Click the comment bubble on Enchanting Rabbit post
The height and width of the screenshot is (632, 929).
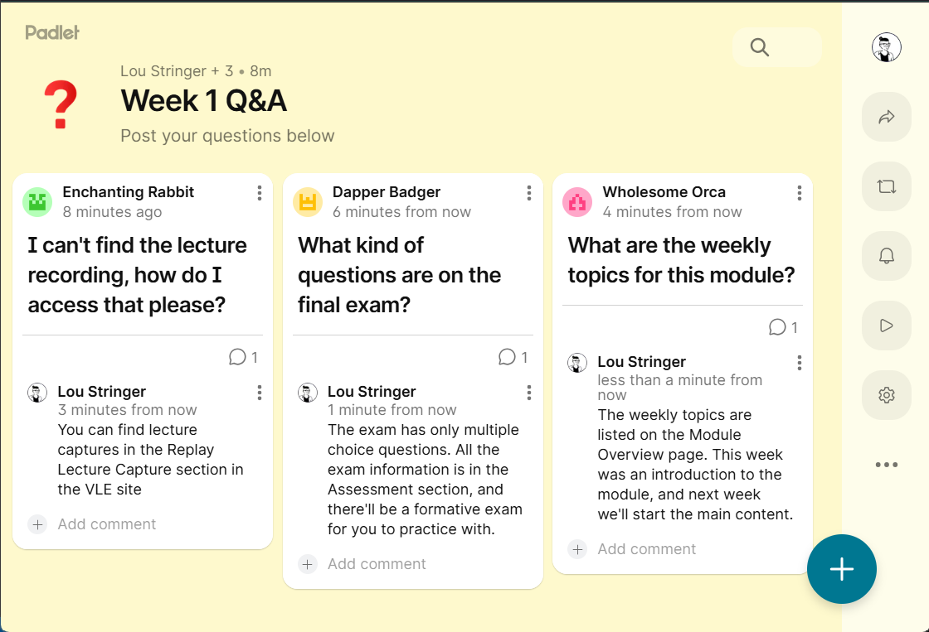click(x=237, y=357)
